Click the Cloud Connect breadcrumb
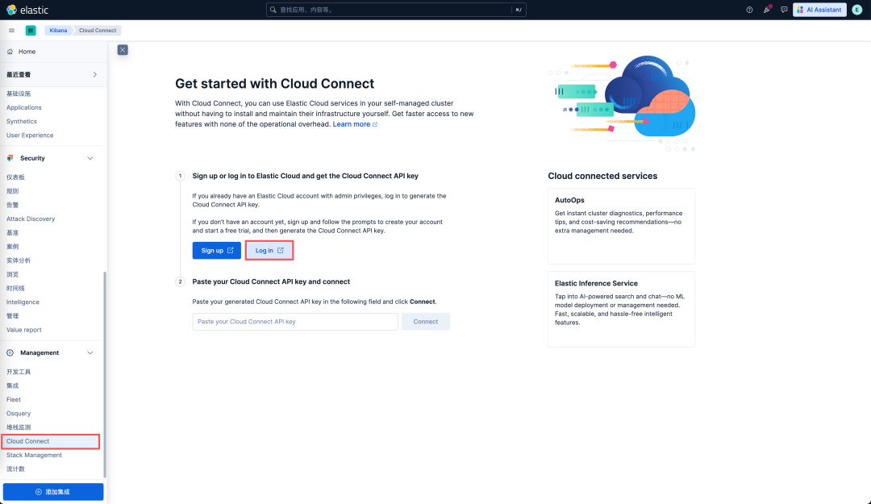The width and height of the screenshot is (871, 504). point(98,31)
